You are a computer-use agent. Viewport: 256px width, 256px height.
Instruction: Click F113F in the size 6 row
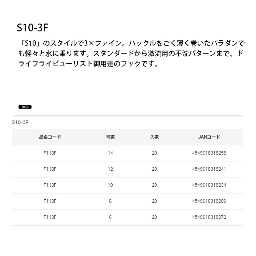click(50, 217)
